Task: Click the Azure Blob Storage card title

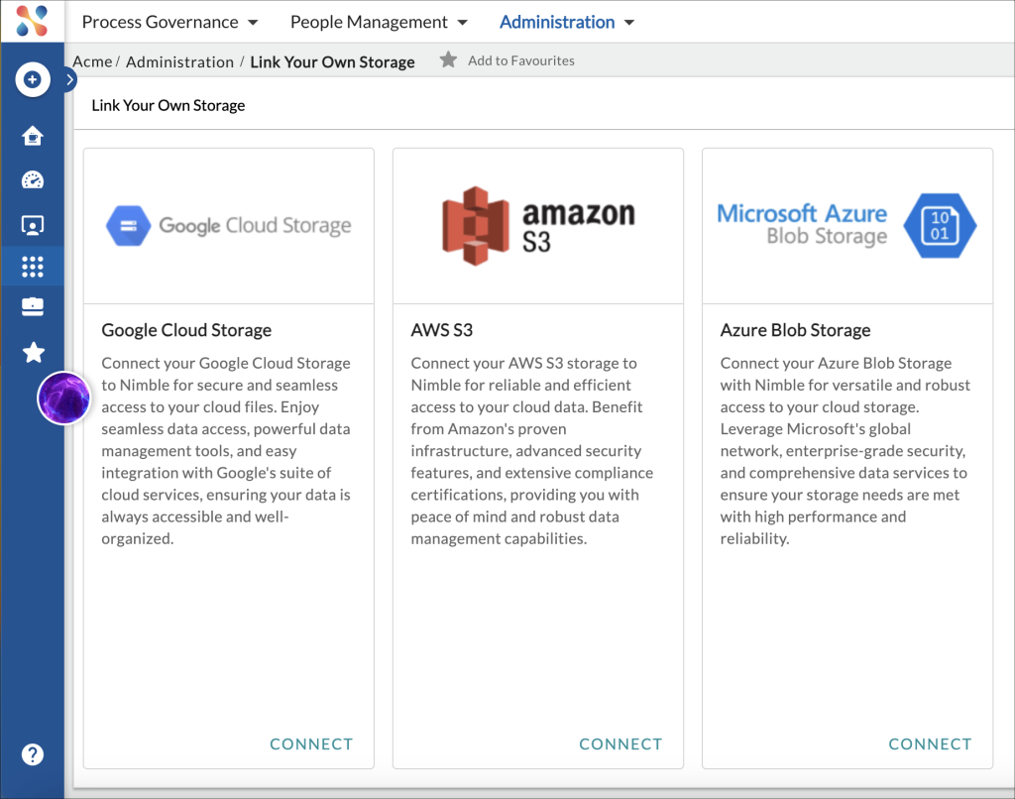Action: [x=795, y=330]
